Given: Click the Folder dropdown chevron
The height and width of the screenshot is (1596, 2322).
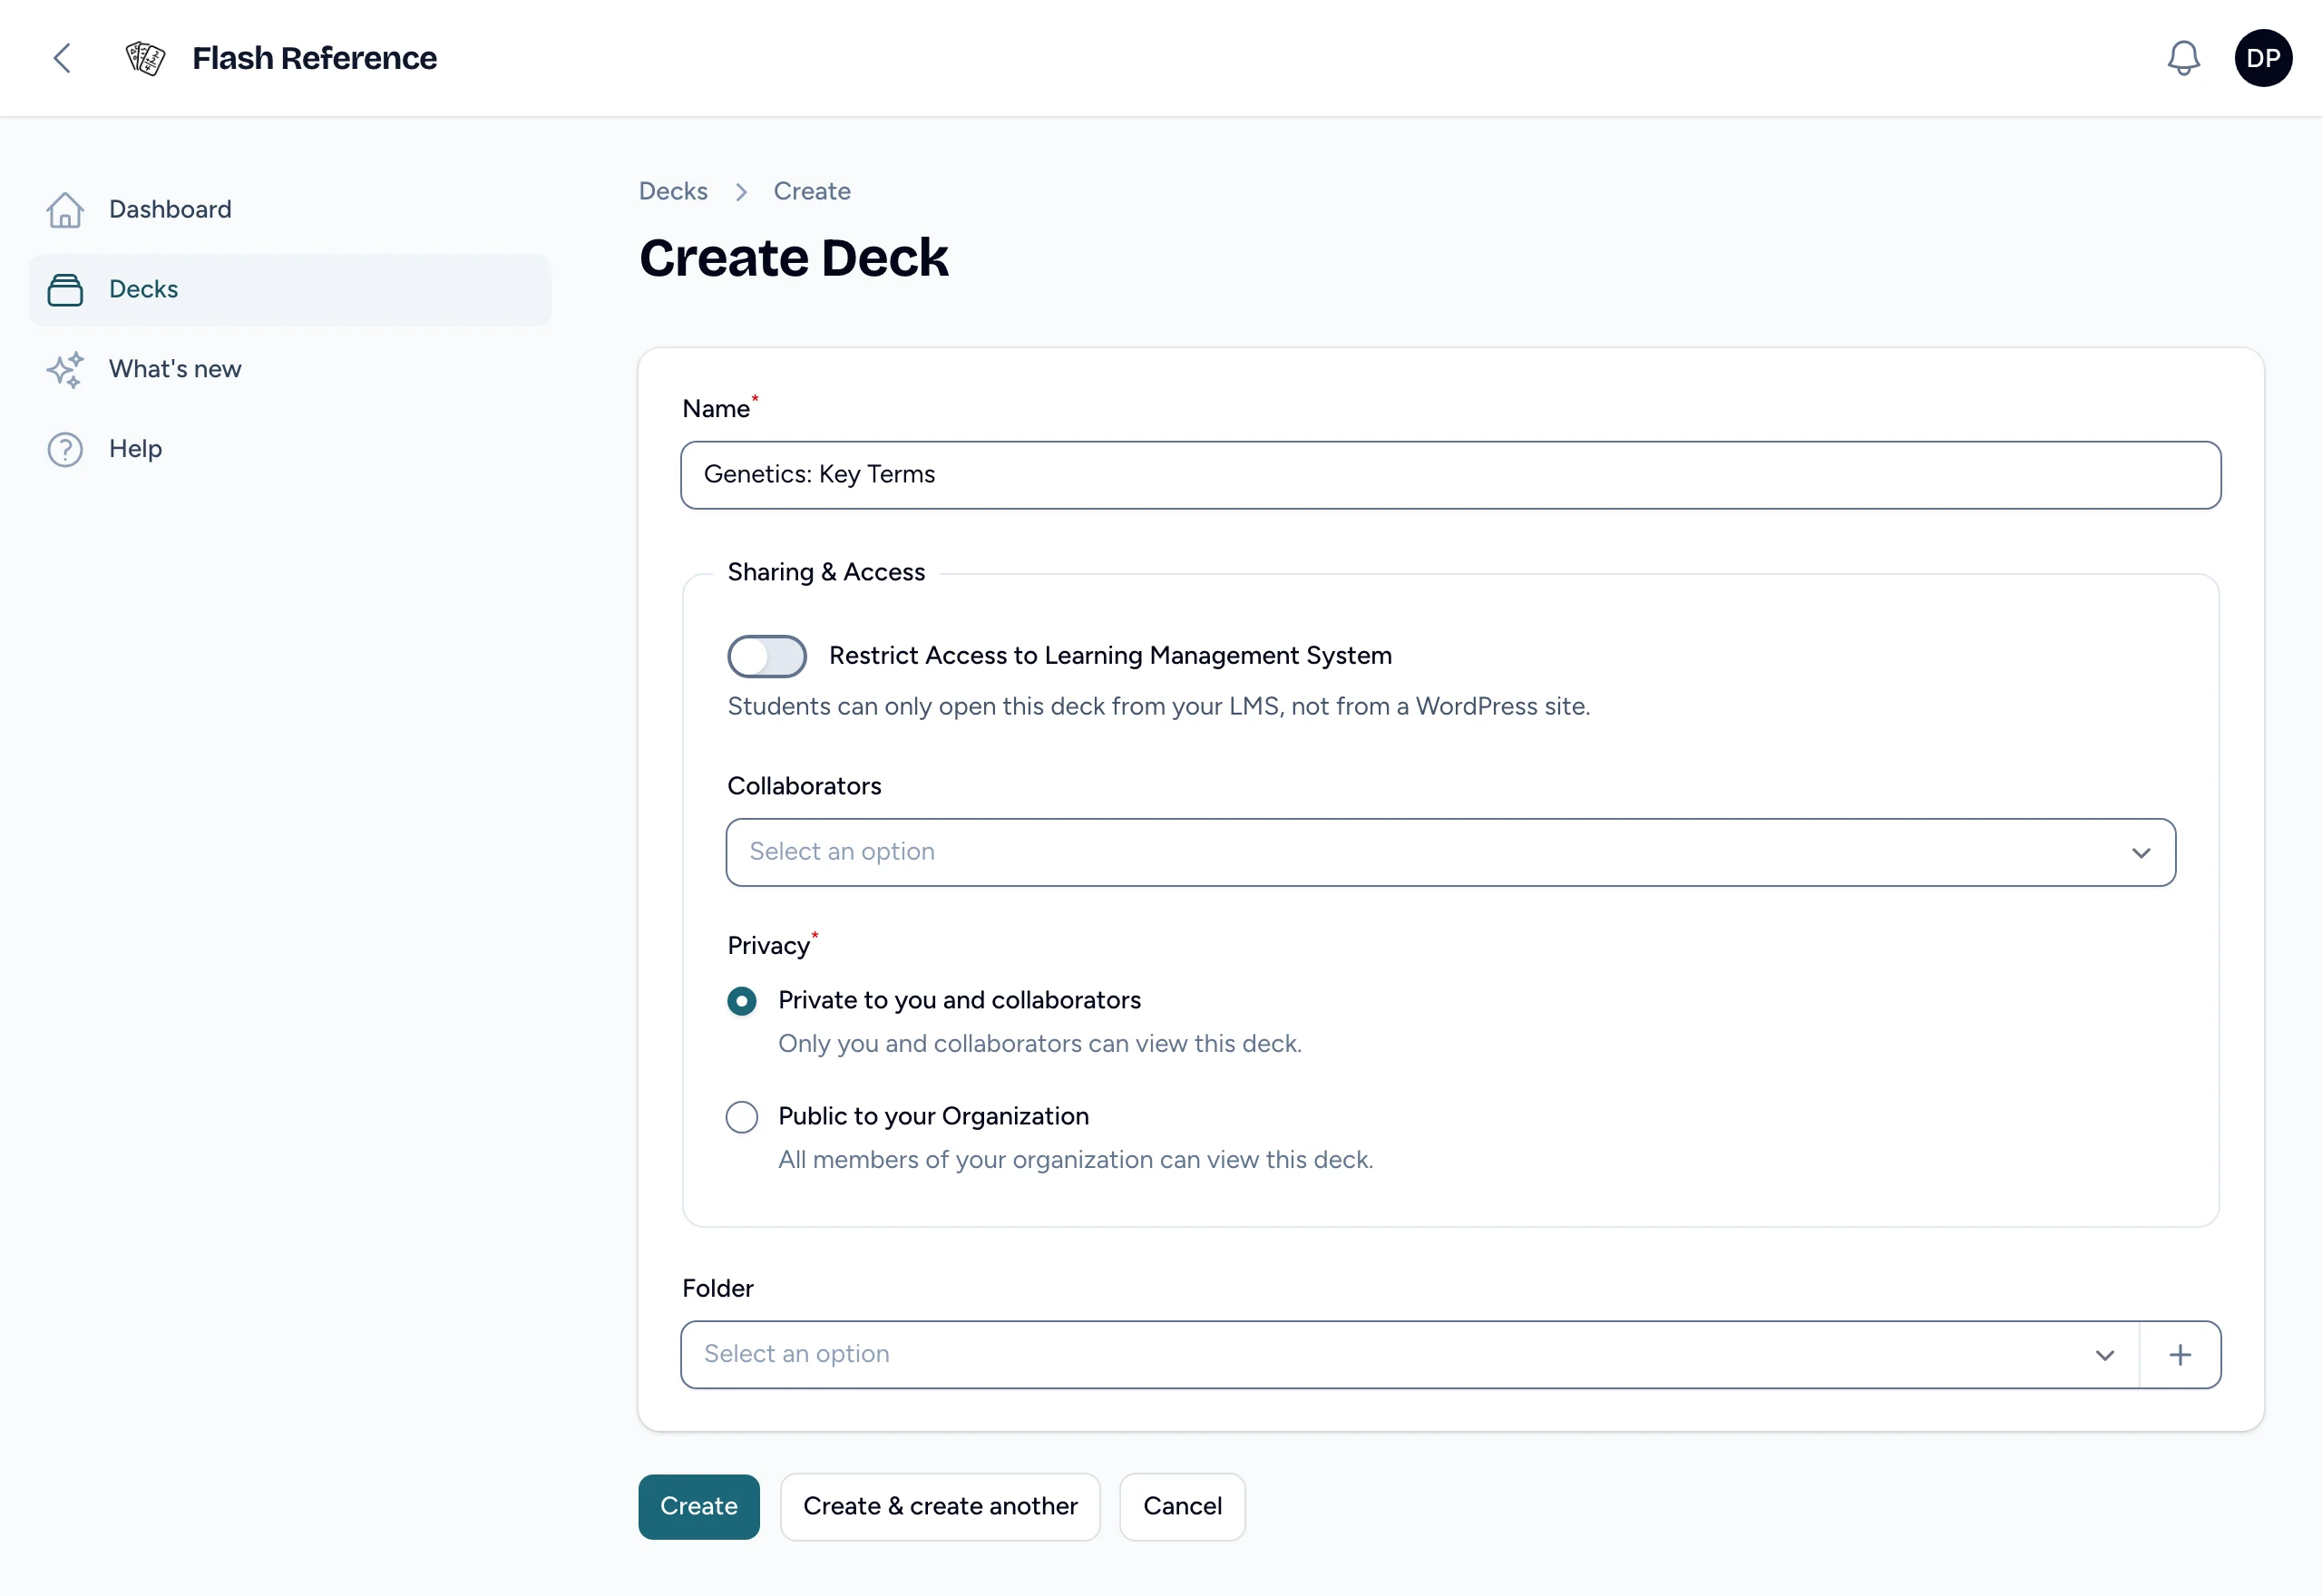Looking at the screenshot, I should [2105, 1356].
